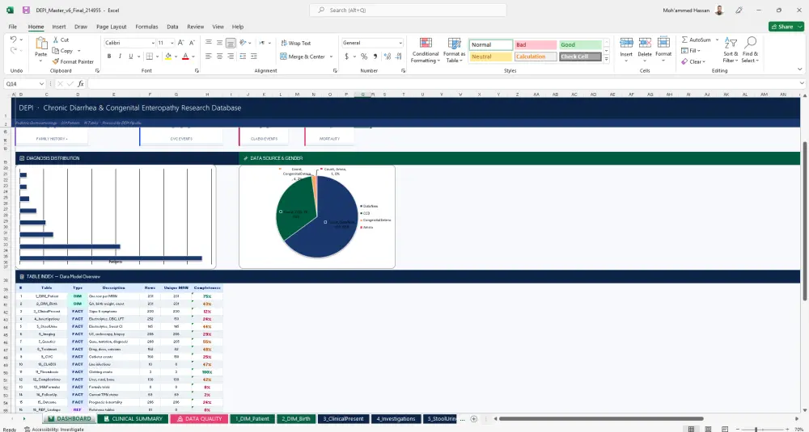
Task: Apply the Good cell style
Action: [x=580, y=44]
